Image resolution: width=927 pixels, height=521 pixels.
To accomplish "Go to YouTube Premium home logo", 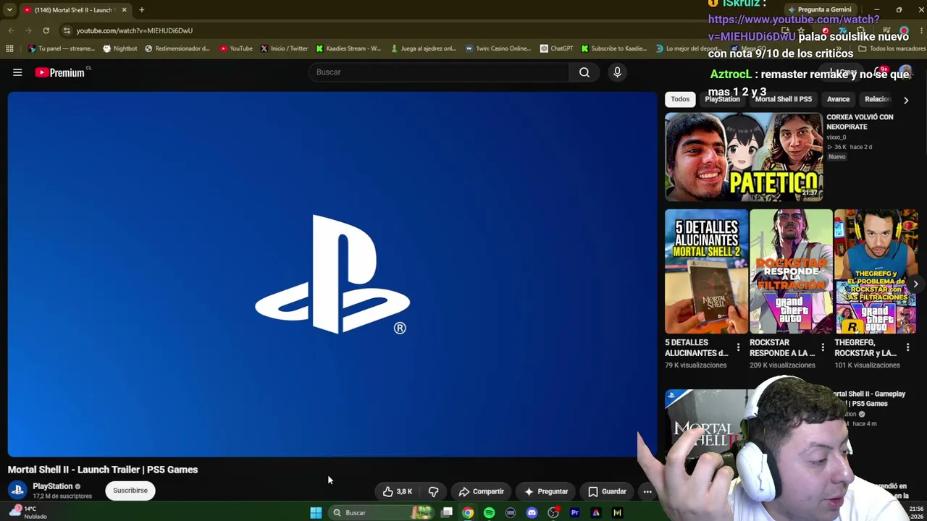I will pyautogui.click(x=59, y=72).
